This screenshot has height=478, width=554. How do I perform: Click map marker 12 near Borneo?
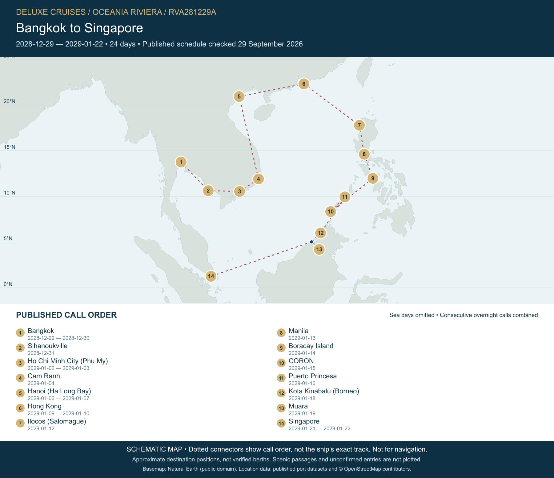click(x=320, y=233)
